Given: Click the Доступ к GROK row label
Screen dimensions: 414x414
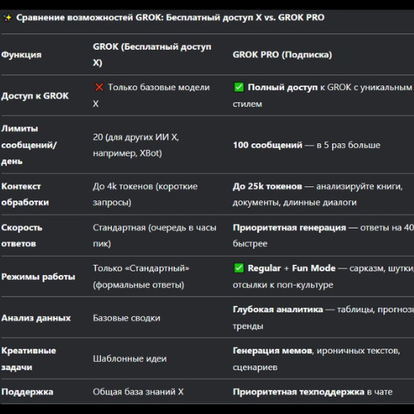Looking at the screenshot, I should click(35, 96).
